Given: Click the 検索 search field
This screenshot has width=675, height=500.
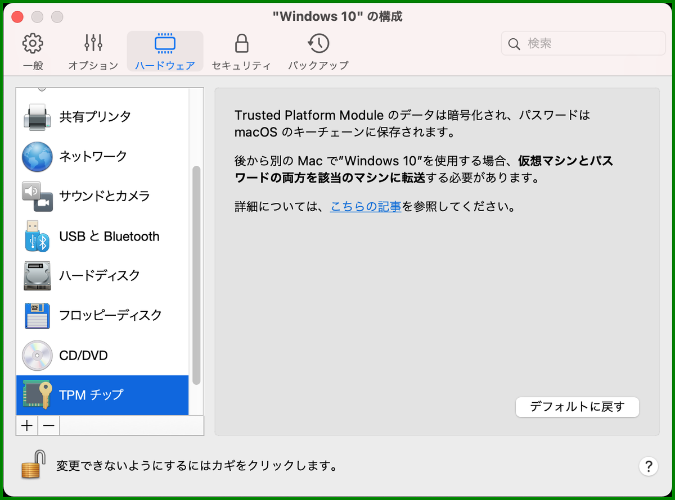Looking at the screenshot, I should coord(583,43).
